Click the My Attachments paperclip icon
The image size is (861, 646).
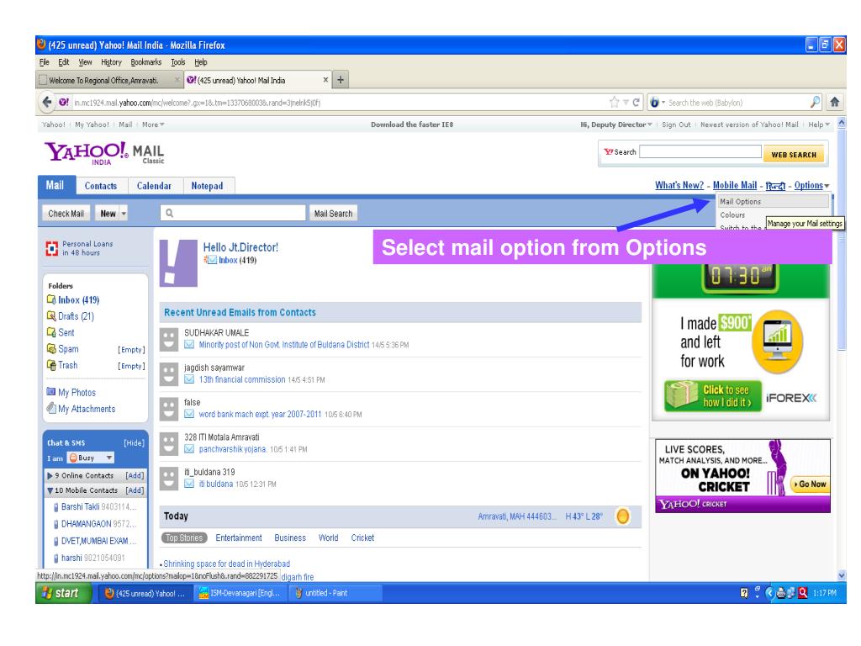coord(51,408)
